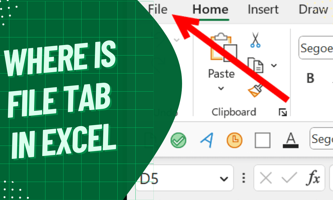Open Insert Function fx button
This screenshot has height=200, width=333.
coord(313,179)
